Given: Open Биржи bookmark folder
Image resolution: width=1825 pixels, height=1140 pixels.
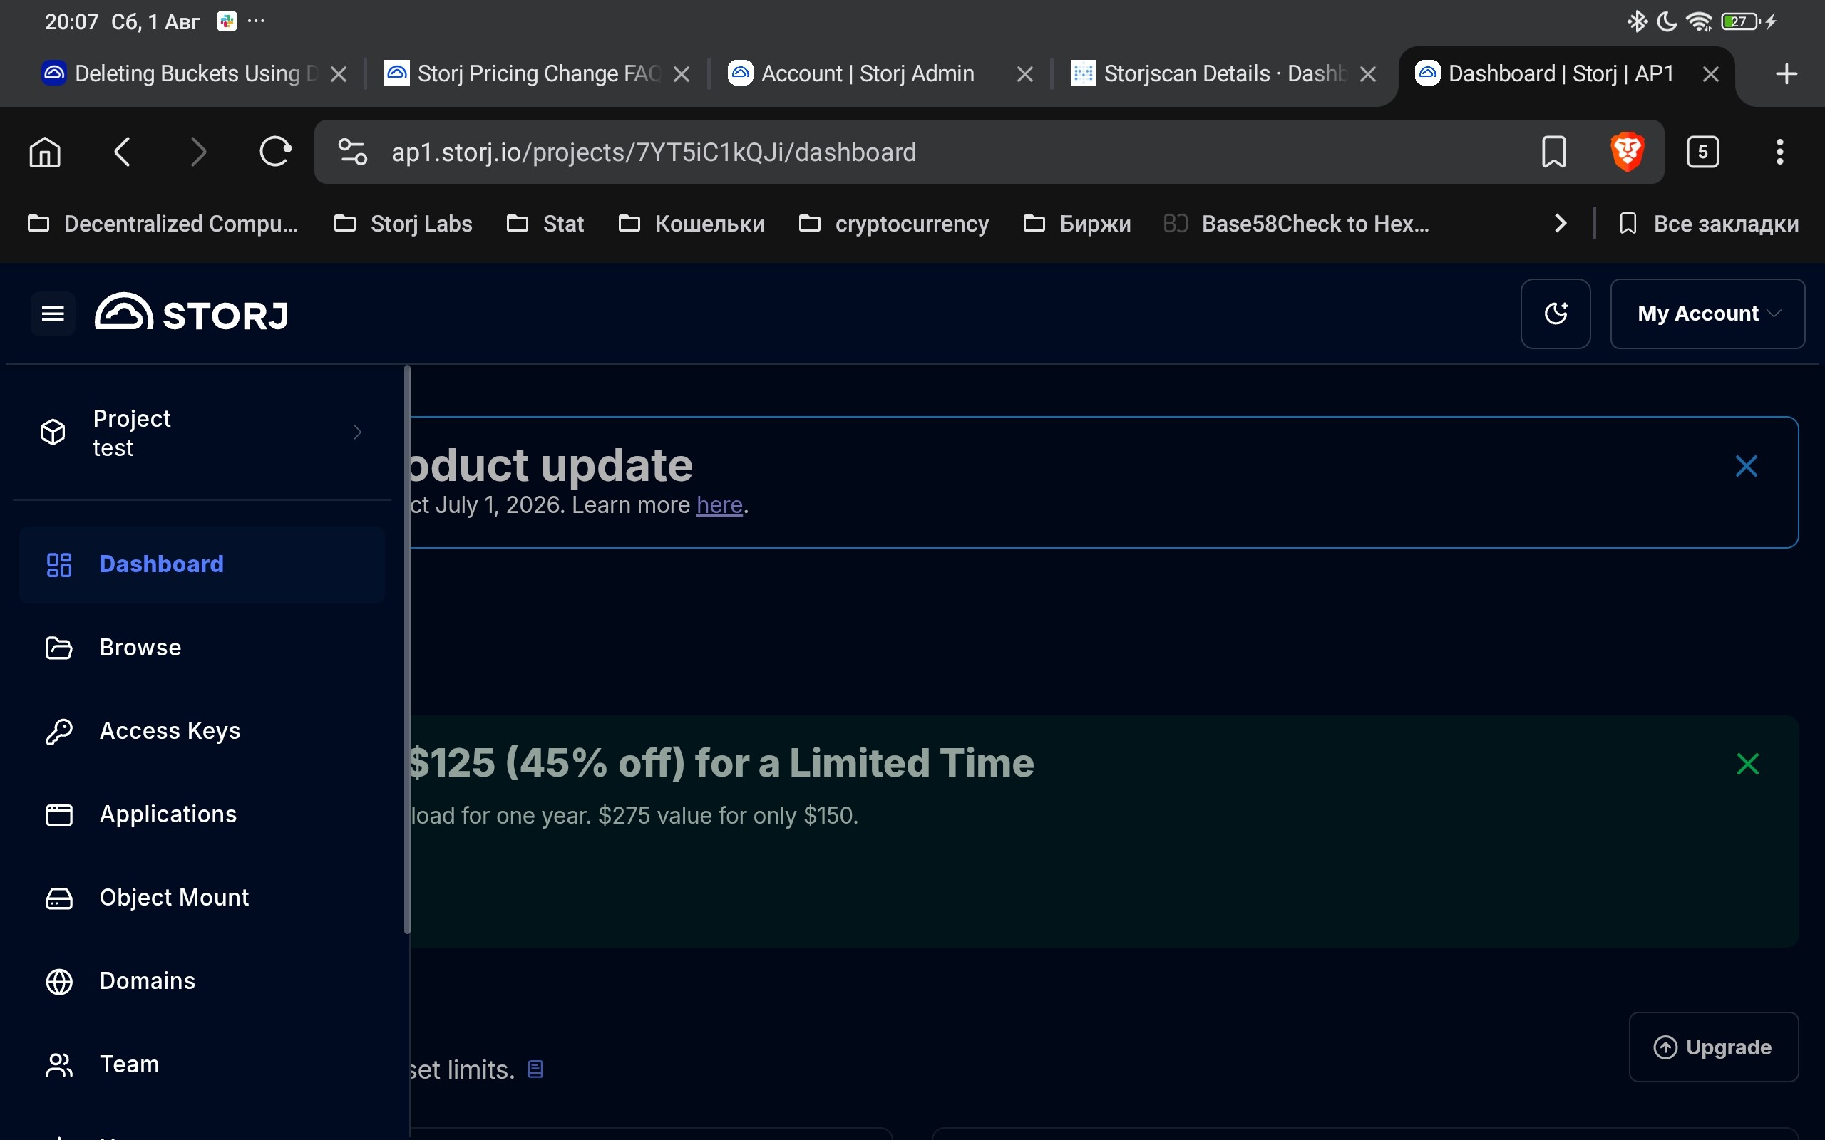Looking at the screenshot, I should 1077,224.
